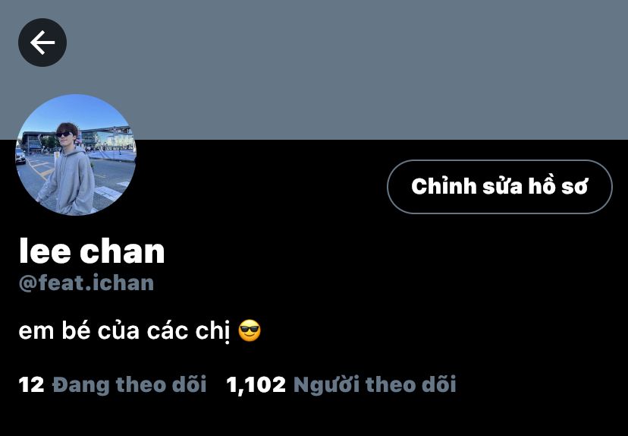Viewport: 628px width, 436px height.
Task: Open lee chan's circular profile photo
Action: pyautogui.click(x=76, y=155)
